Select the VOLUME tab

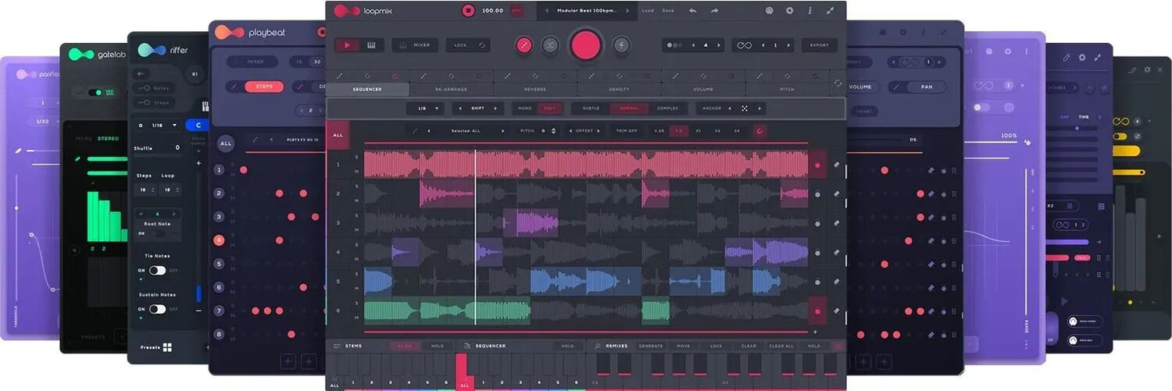pyautogui.click(x=703, y=89)
